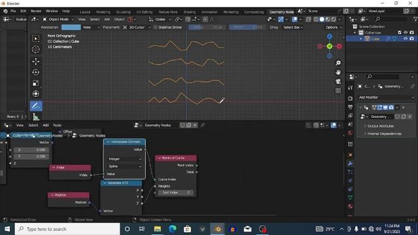The height and width of the screenshot is (235, 418).
Task: Open the Material properties tab
Action: pos(350,206)
